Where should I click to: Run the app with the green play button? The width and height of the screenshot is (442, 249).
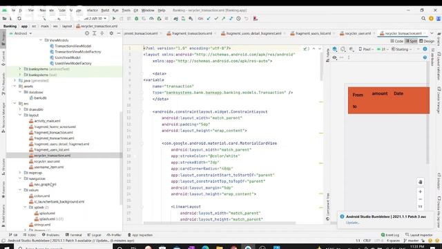[114, 19]
